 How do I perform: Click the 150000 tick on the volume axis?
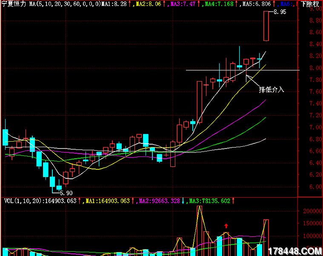tap(312, 224)
